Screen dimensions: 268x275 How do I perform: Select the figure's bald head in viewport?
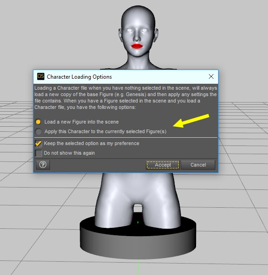[138, 16]
